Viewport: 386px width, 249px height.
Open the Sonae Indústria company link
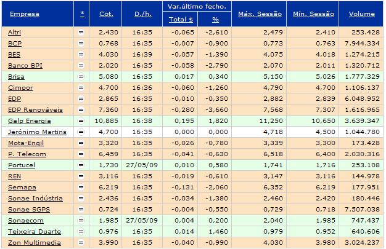35,198
